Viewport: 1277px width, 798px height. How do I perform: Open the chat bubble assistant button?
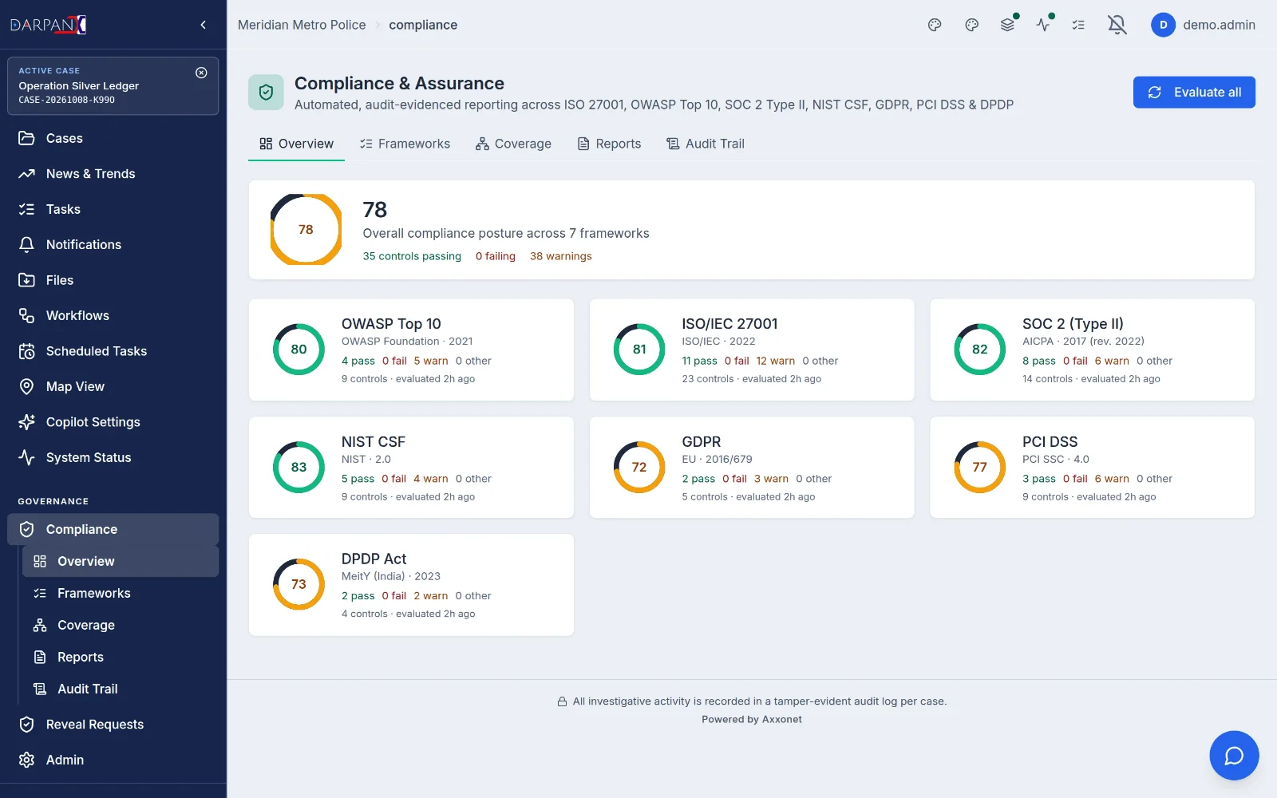pyautogui.click(x=1234, y=755)
